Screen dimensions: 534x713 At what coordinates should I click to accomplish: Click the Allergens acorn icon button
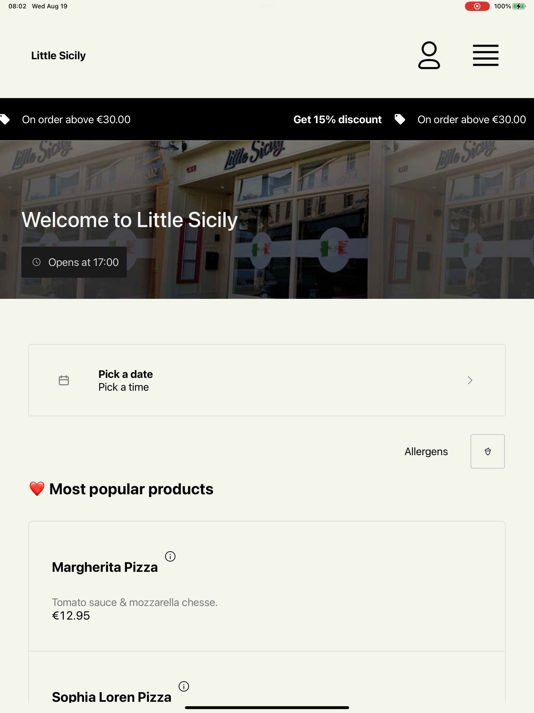487,451
